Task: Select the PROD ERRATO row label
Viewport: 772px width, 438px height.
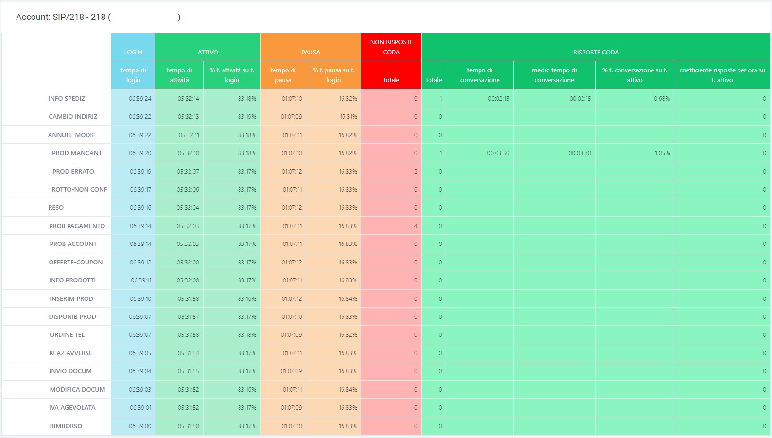Action: [x=73, y=171]
